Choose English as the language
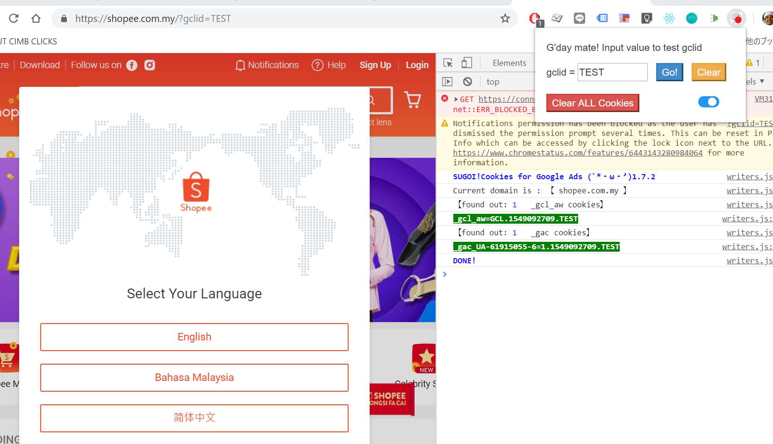The height and width of the screenshot is (444, 773). click(x=194, y=337)
